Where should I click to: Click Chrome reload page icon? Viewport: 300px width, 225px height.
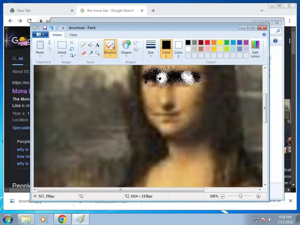point(29,21)
